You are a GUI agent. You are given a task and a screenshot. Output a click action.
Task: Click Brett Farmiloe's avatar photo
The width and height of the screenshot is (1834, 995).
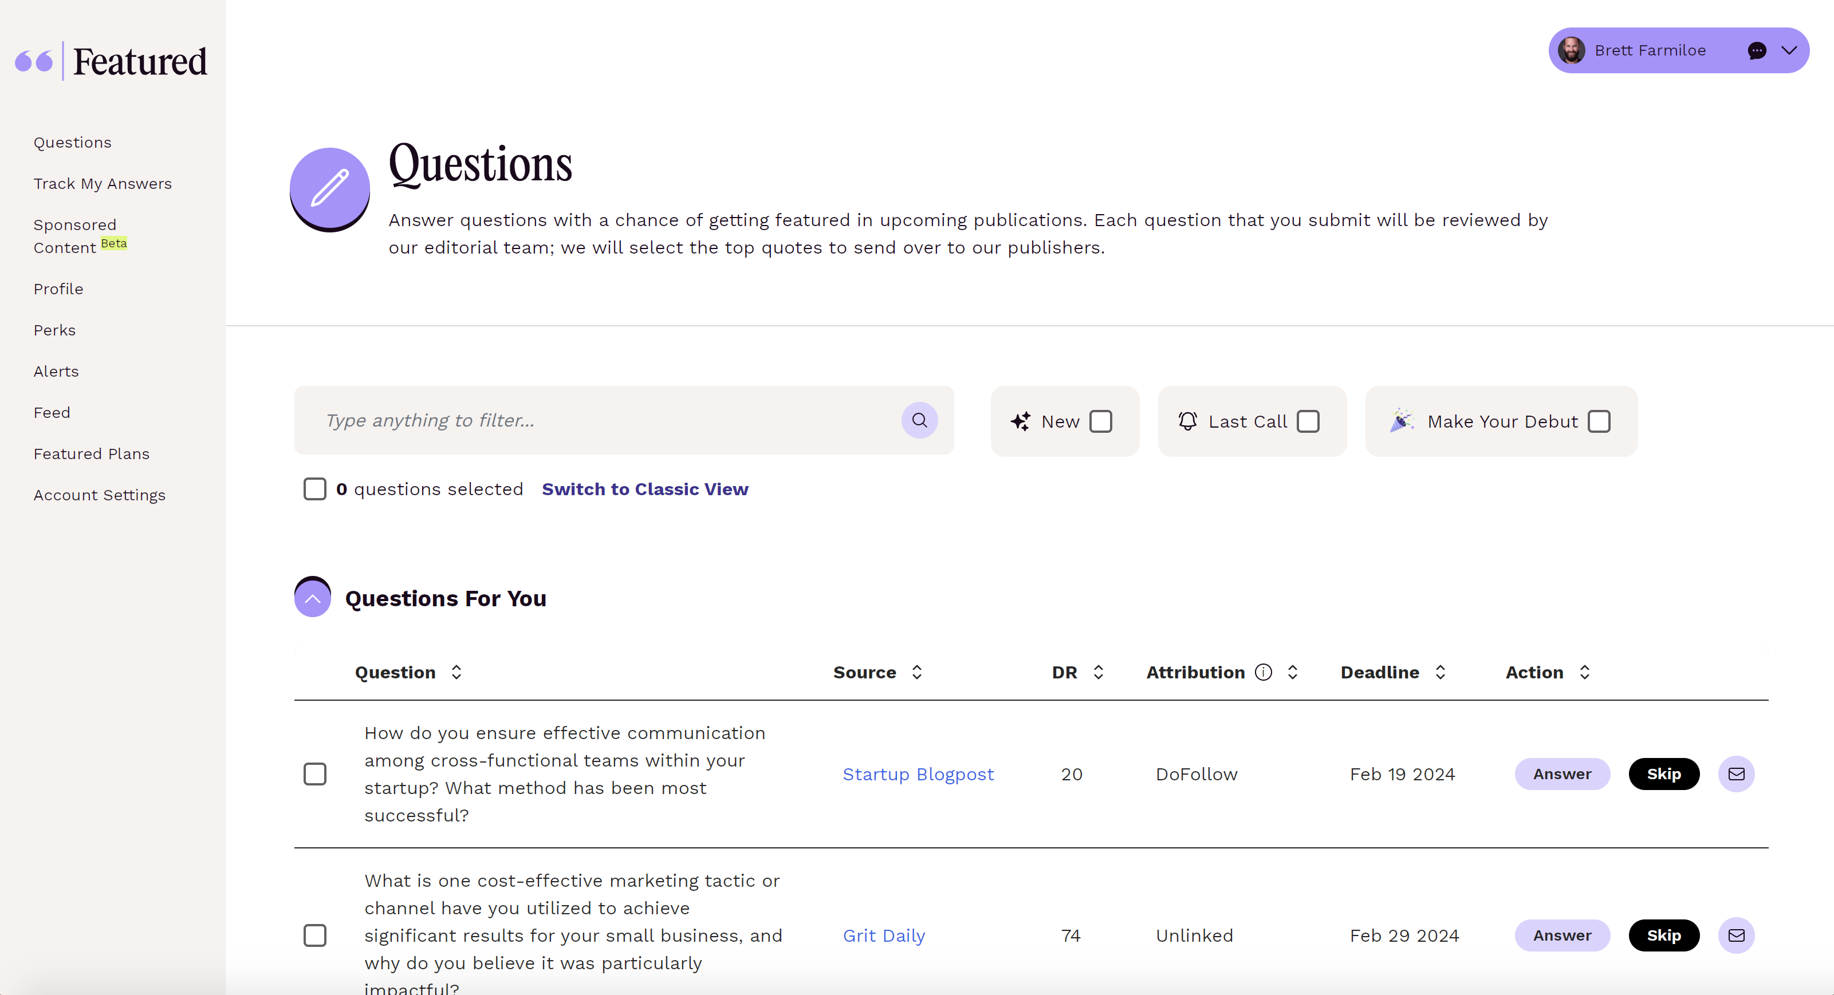click(1571, 50)
